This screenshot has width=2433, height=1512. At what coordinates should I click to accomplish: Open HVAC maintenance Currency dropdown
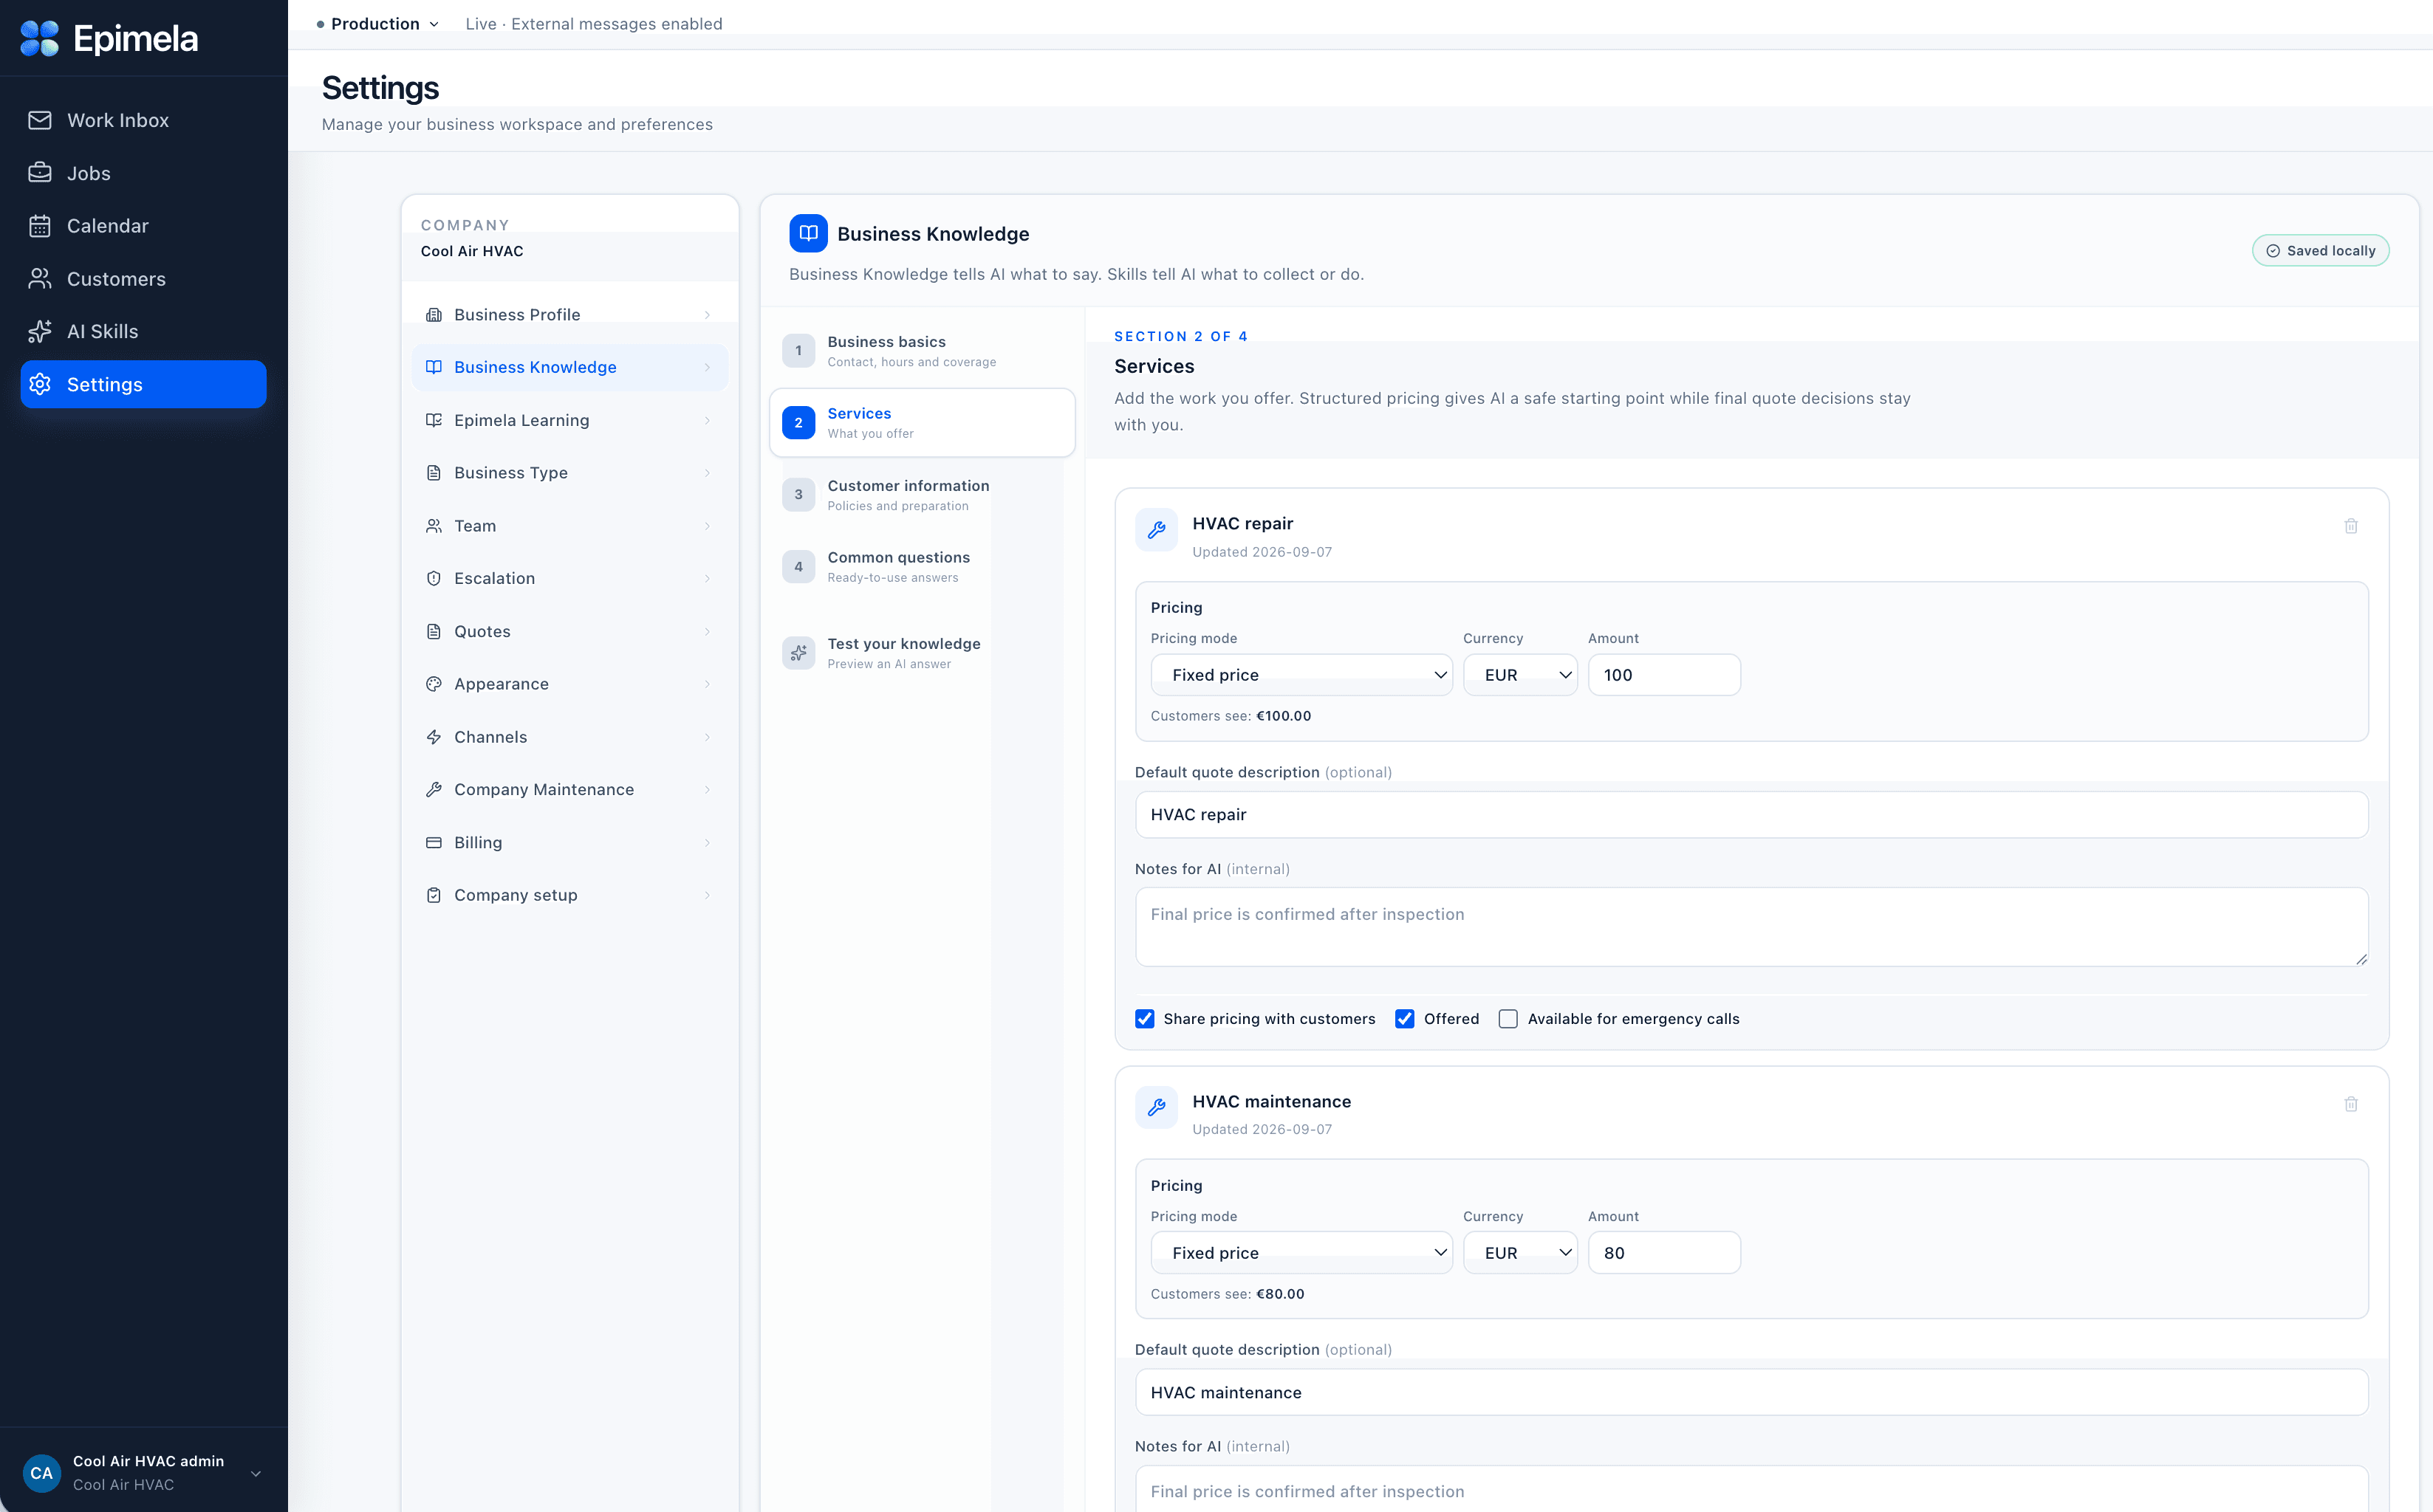pos(1519,1253)
